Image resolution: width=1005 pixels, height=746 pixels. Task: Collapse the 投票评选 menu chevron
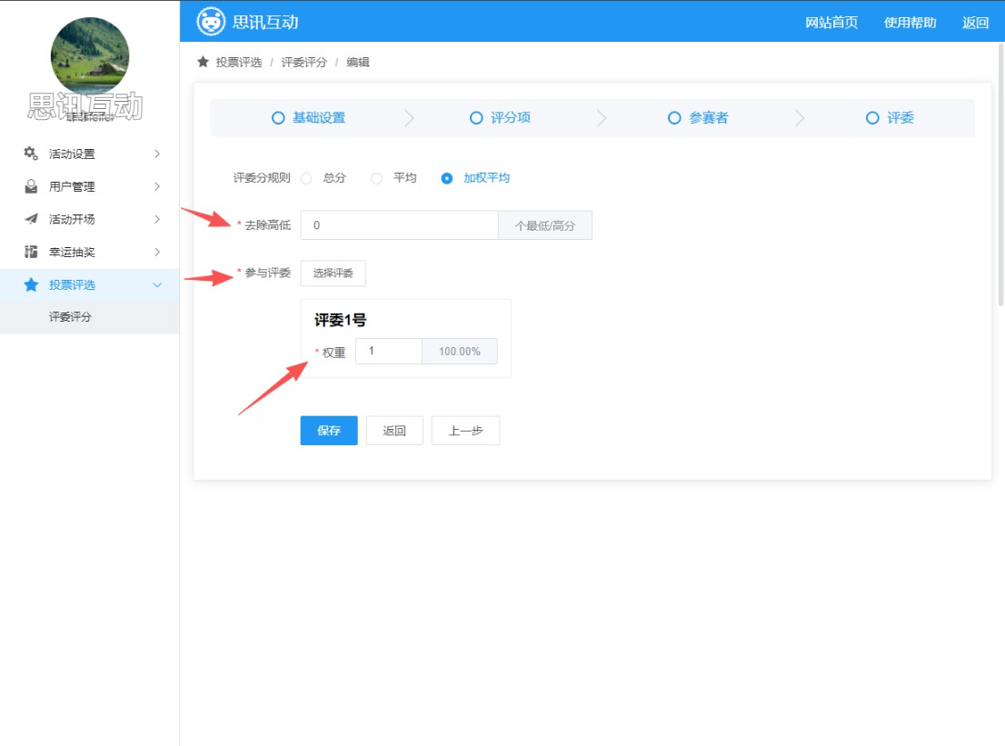[157, 284]
